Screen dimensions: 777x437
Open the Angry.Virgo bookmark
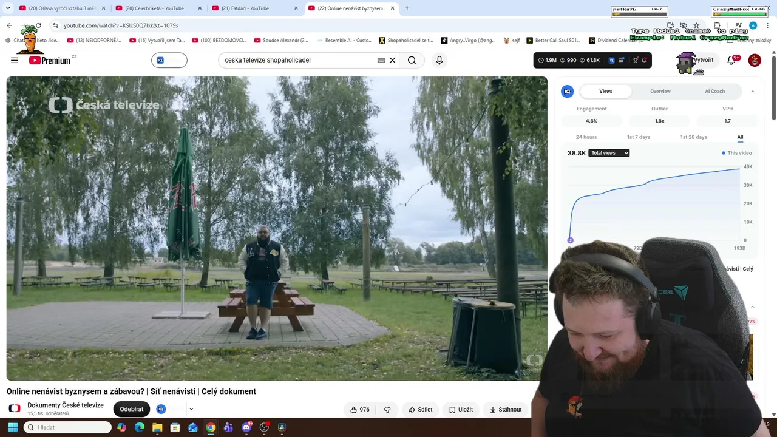click(468, 41)
